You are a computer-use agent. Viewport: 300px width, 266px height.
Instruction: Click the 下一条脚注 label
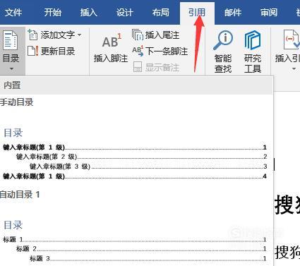click(x=167, y=51)
